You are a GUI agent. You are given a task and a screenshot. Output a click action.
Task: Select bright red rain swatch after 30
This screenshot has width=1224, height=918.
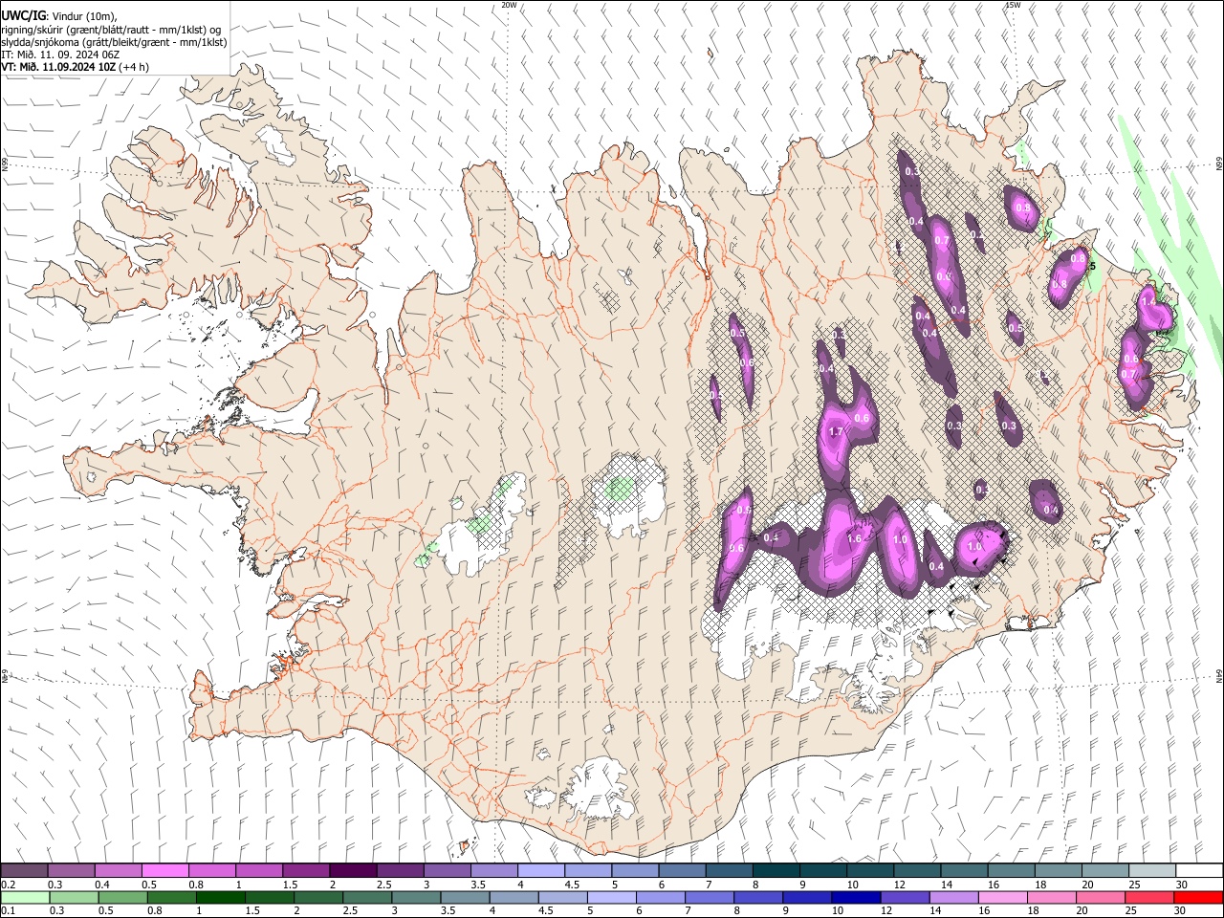(x=1198, y=898)
